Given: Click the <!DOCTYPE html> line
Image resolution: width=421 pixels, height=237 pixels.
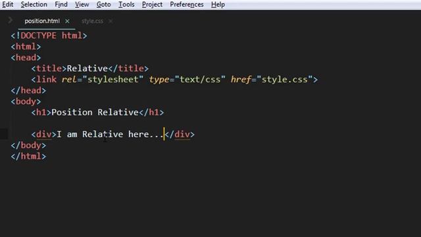Looking at the screenshot, I should point(49,36).
